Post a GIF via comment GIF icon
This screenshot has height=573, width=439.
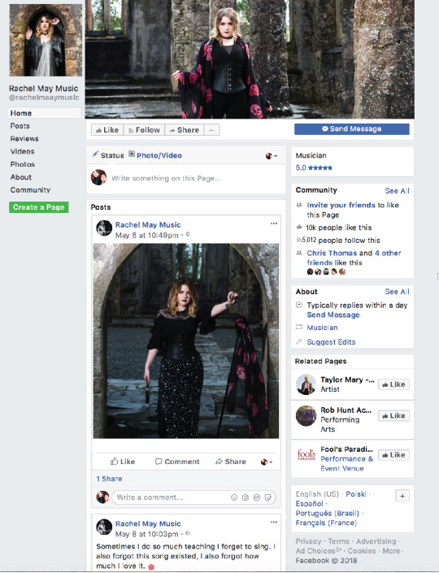(x=257, y=497)
